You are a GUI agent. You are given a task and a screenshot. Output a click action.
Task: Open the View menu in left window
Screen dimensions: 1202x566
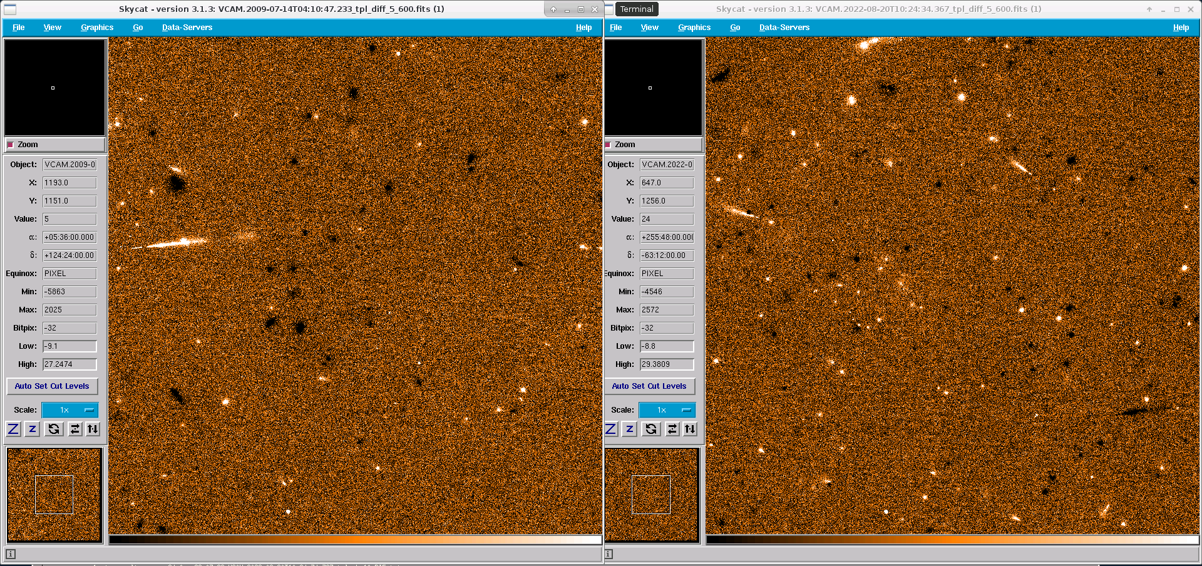click(x=52, y=28)
